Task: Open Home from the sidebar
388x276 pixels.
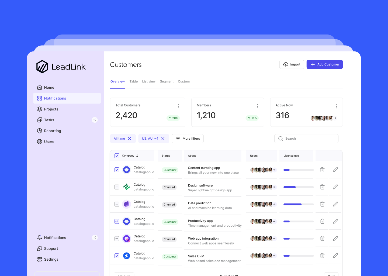Action: pos(49,87)
